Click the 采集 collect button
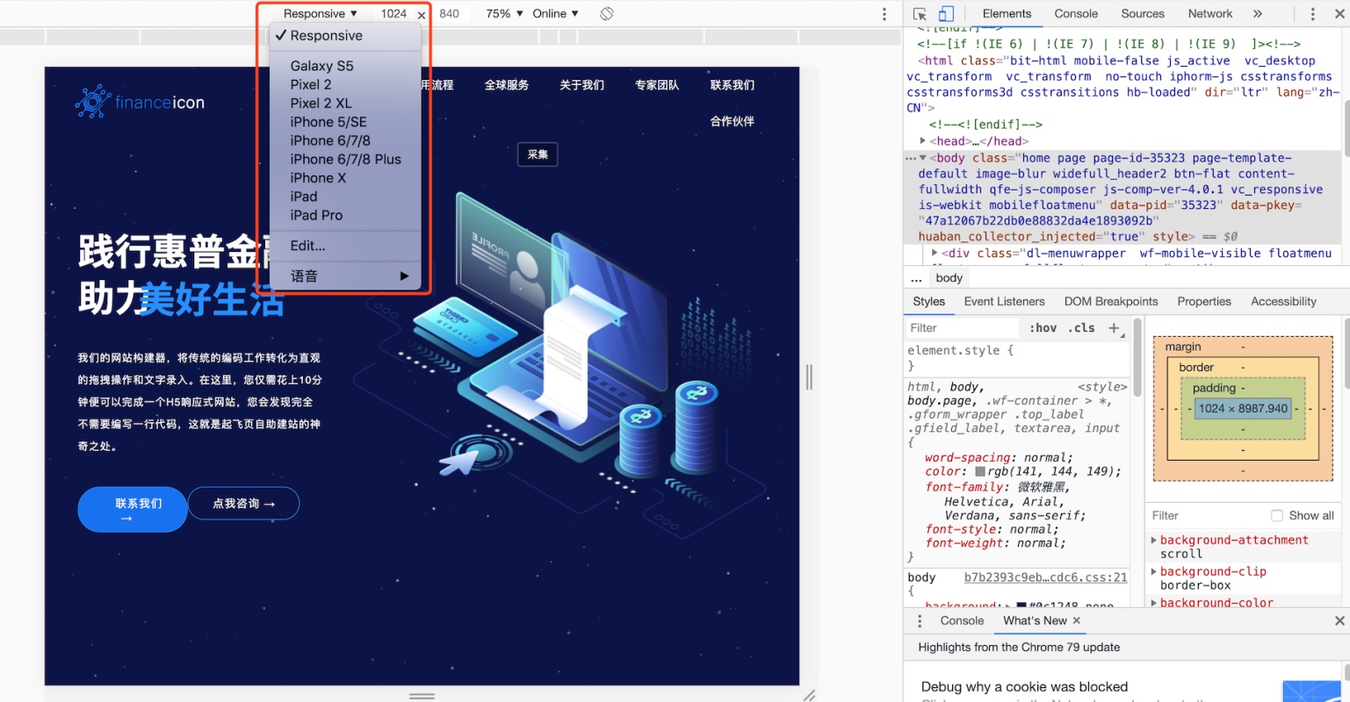 point(538,154)
